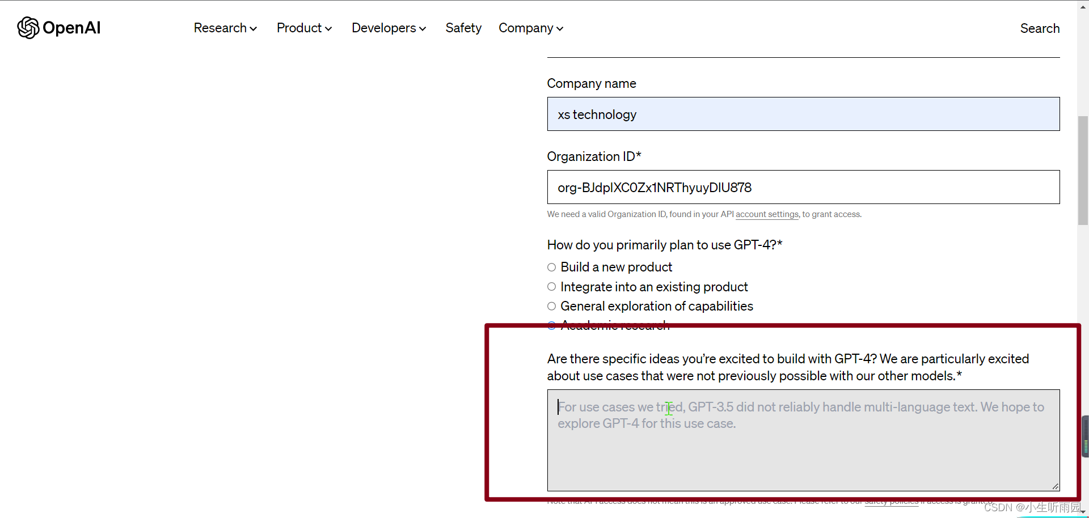Click the page vertical scrollbar thumb
1089x518 pixels.
pos(1083,170)
